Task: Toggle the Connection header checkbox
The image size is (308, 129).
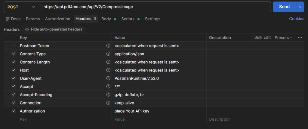Action: pos(14,103)
